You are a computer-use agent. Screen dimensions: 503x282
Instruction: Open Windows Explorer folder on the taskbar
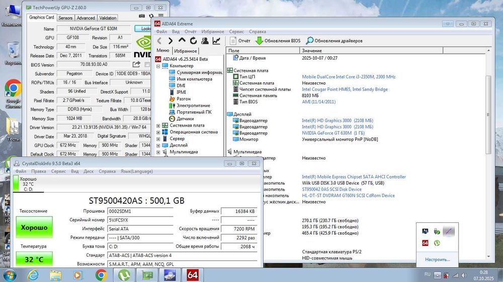click(55, 275)
